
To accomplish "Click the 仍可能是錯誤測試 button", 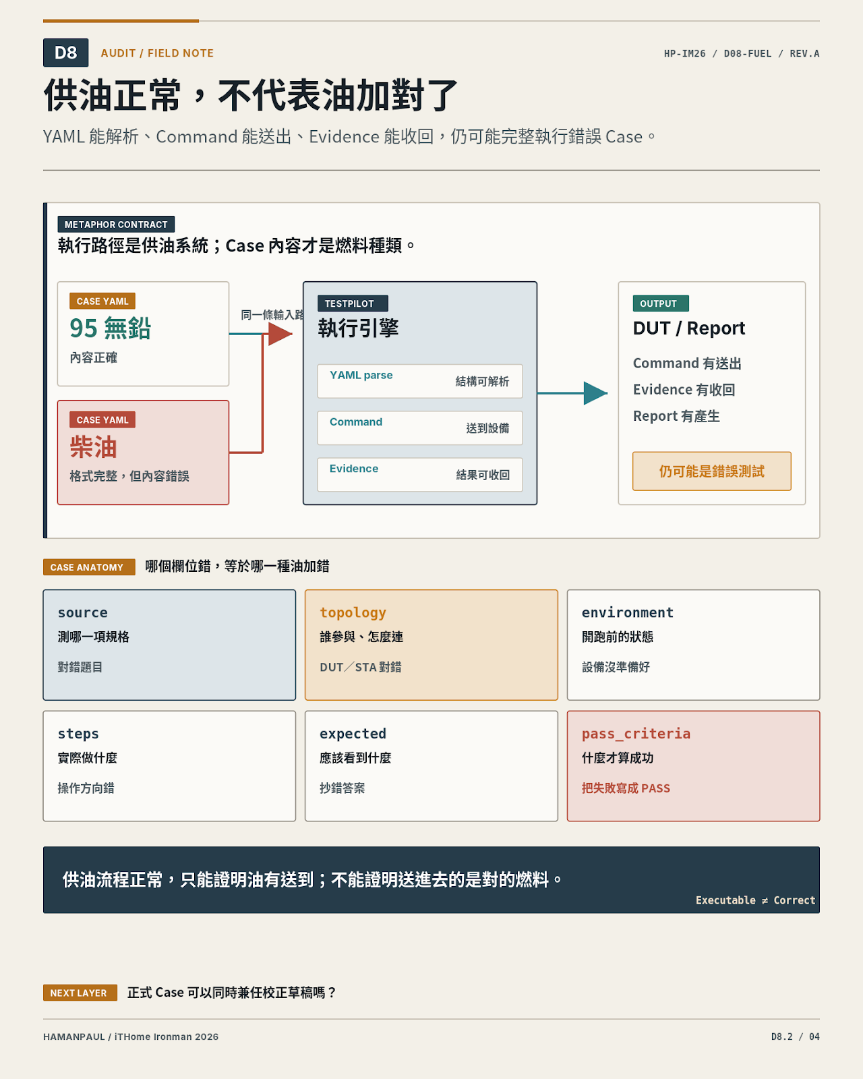I will (712, 471).
